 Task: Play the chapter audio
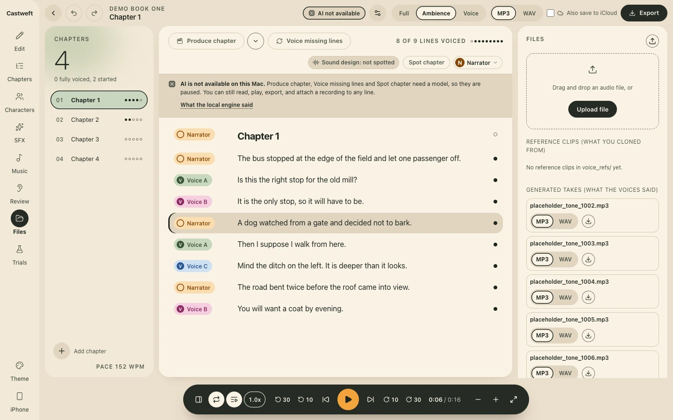(x=348, y=399)
